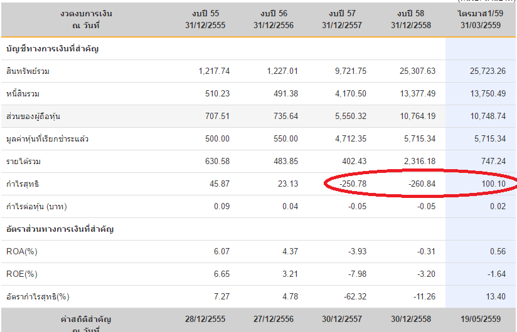Click the ส่วนของผู้ถือหุ้น row label
Image resolution: width=517 pixels, height=332 pixels.
click(x=33, y=117)
